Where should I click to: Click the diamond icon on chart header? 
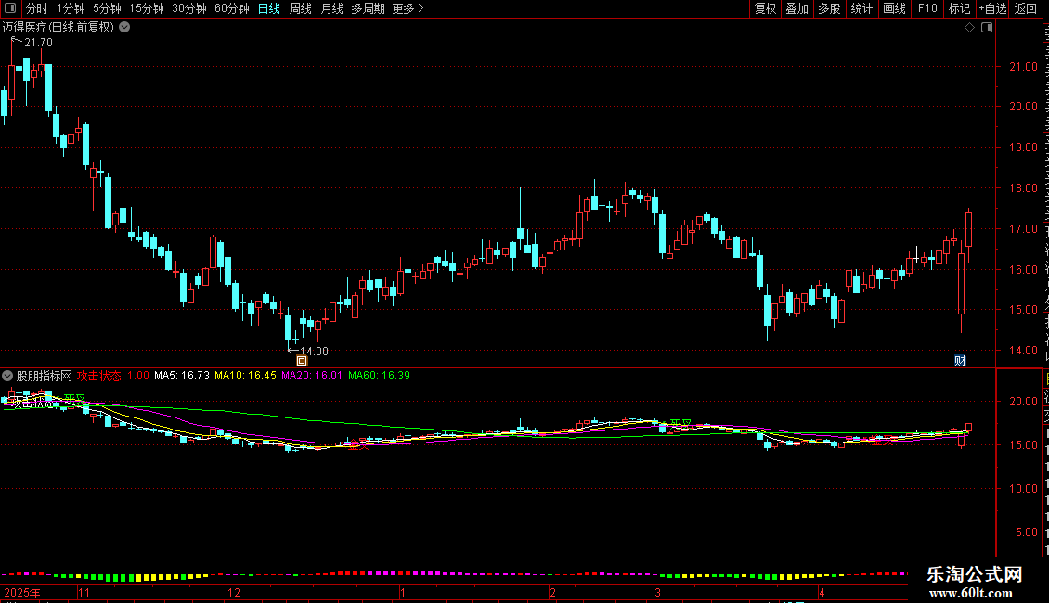(x=969, y=28)
